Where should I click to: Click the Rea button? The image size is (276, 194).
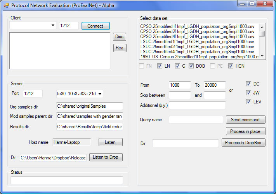(120, 48)
